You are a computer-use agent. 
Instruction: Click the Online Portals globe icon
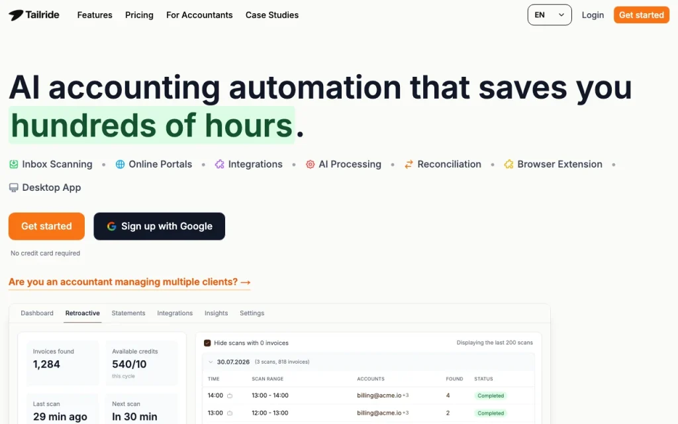click(x=121, y=164)
